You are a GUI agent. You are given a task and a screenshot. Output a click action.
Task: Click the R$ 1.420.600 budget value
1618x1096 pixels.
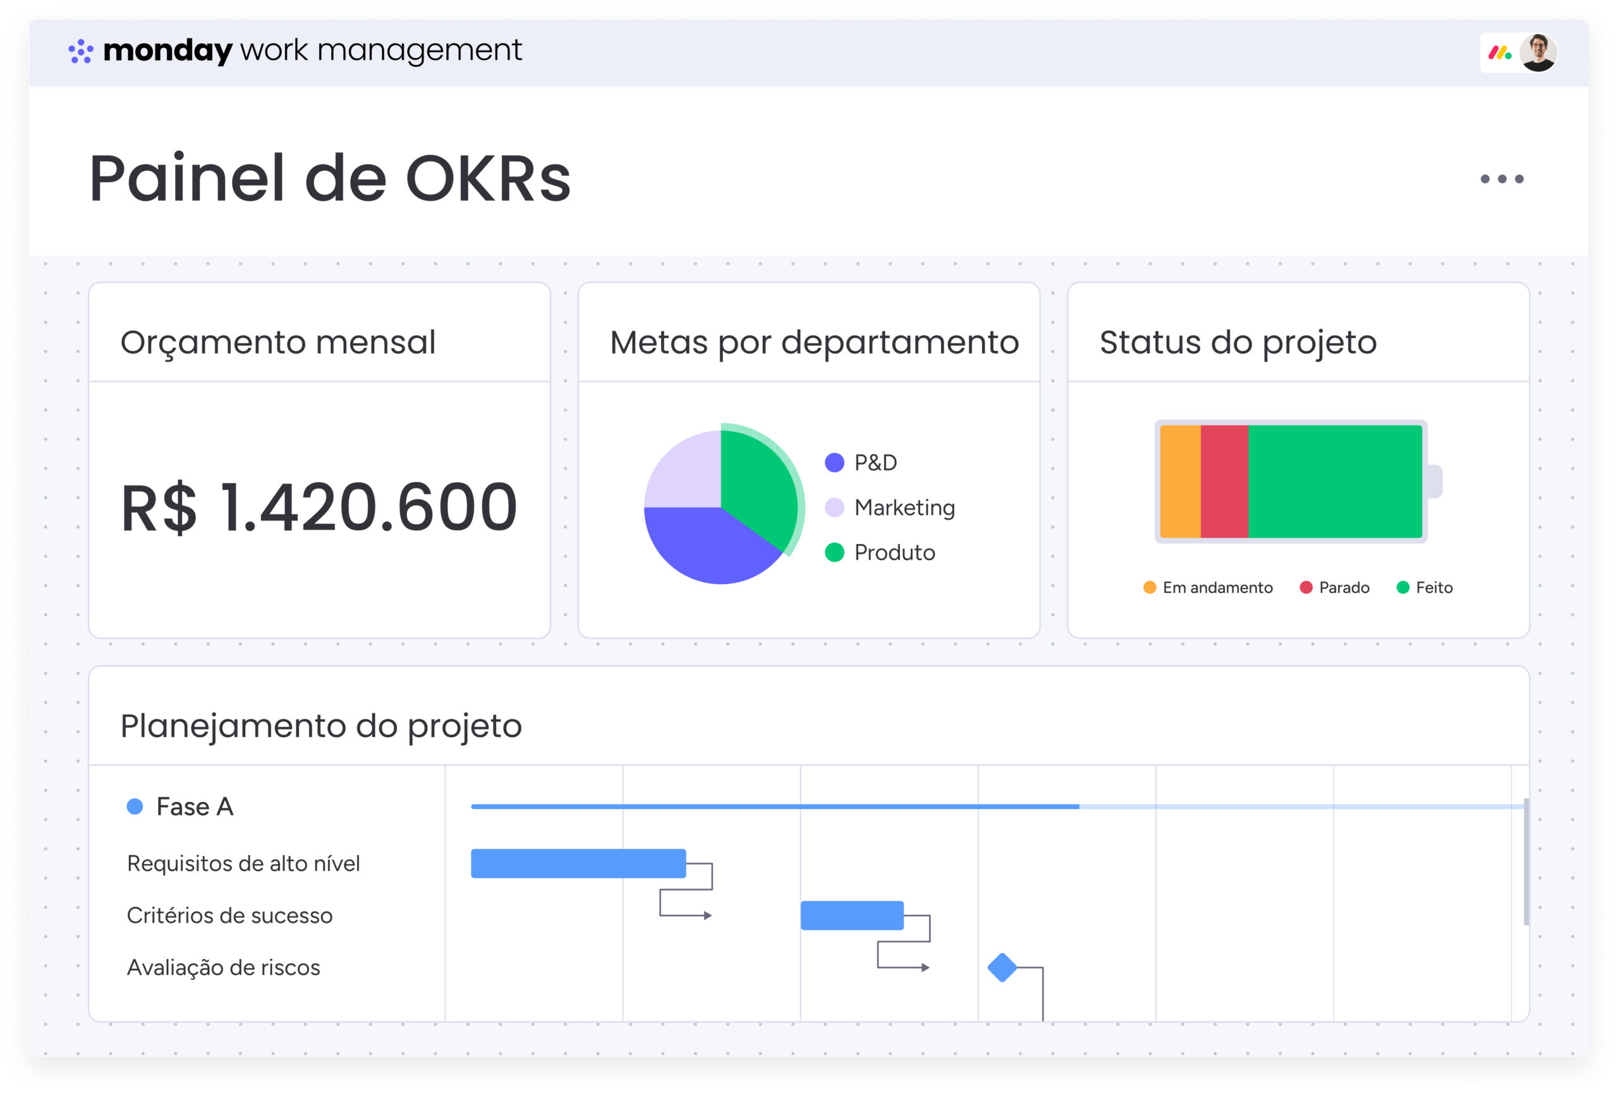tap(319, 508)
